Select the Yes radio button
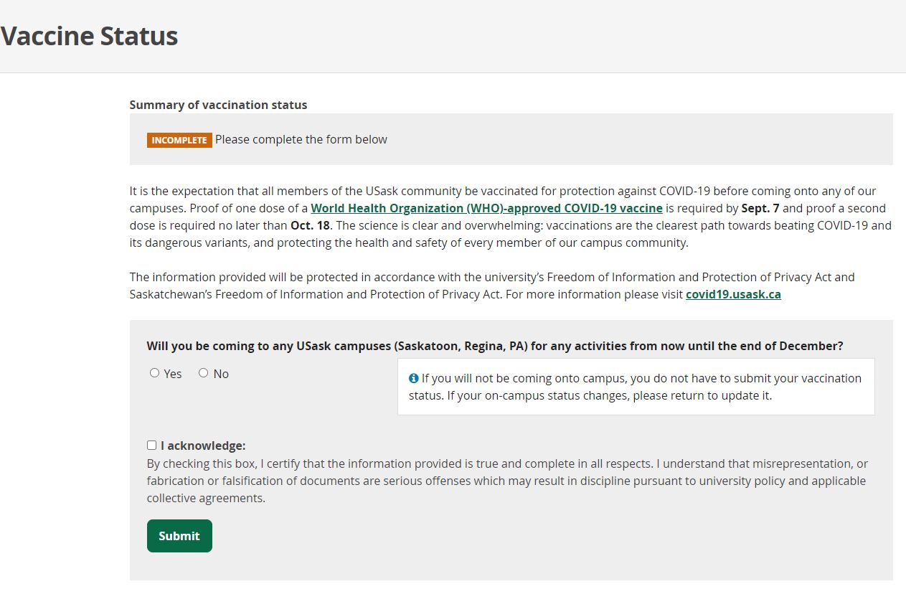Screen dimensions: 906x589 coord(154,373)
